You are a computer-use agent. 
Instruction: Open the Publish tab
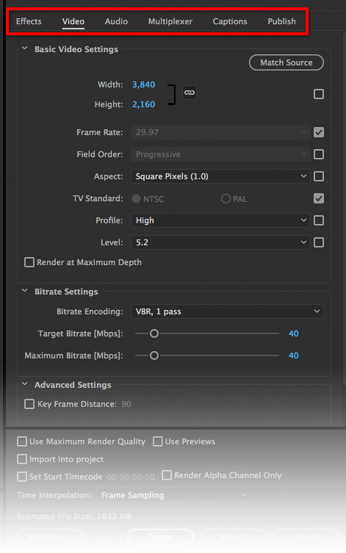coord(281,21)
